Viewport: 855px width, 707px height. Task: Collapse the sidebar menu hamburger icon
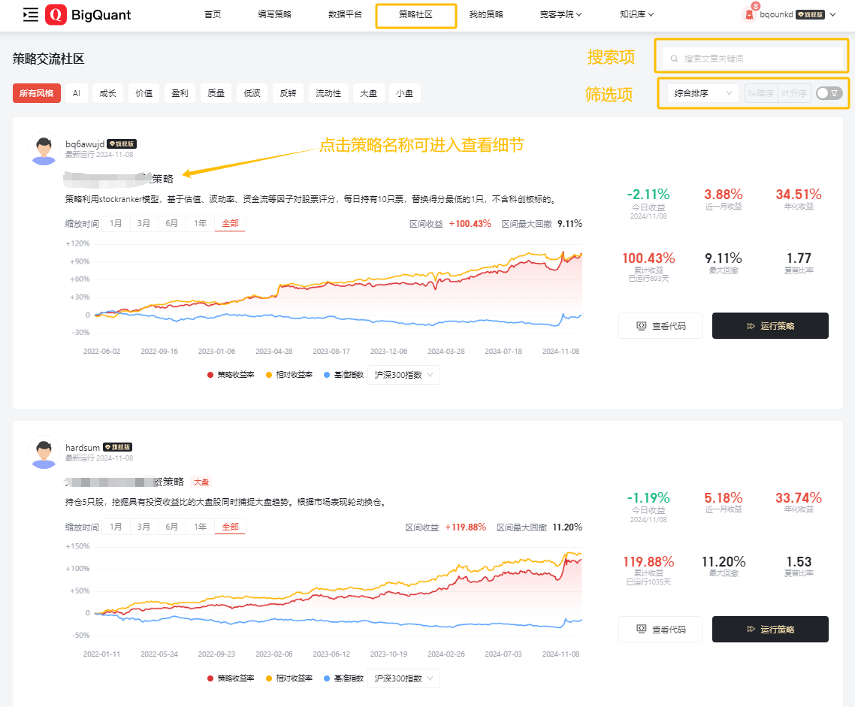[x=31, y=15]
